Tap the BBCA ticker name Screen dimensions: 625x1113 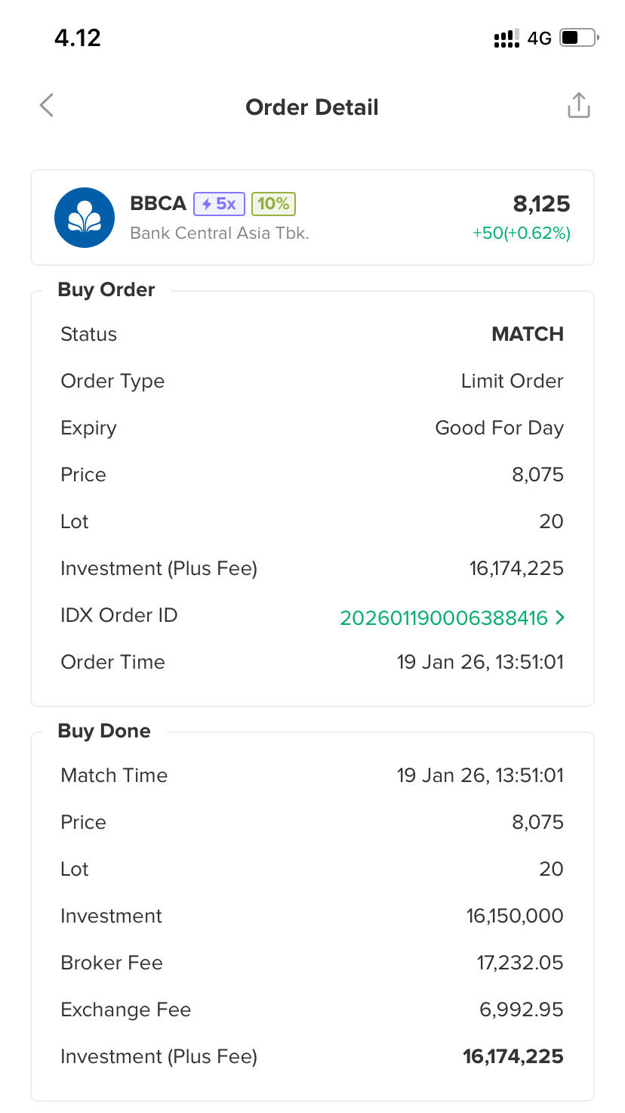coord(158,204)
